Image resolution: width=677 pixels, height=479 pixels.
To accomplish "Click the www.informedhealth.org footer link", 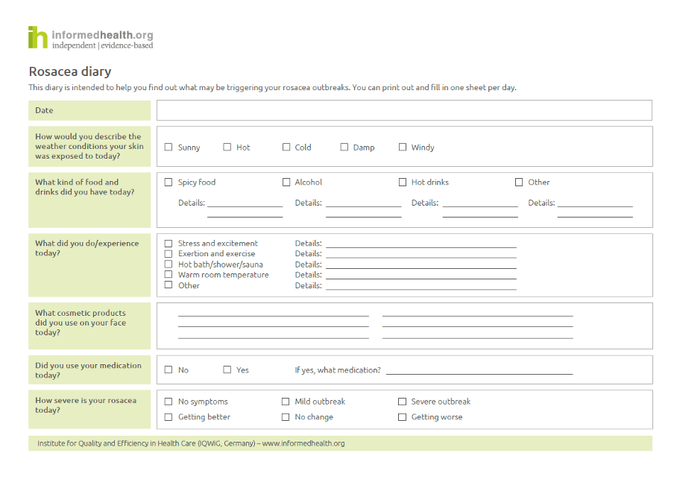I will tap(303, 443).
